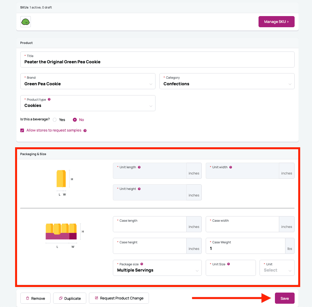Click the Save button

[x=284, y=298]
